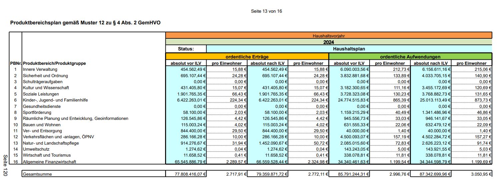Click the "ordentliche Aufwendungen" green header
497x181 pixels.
point(410,57)
